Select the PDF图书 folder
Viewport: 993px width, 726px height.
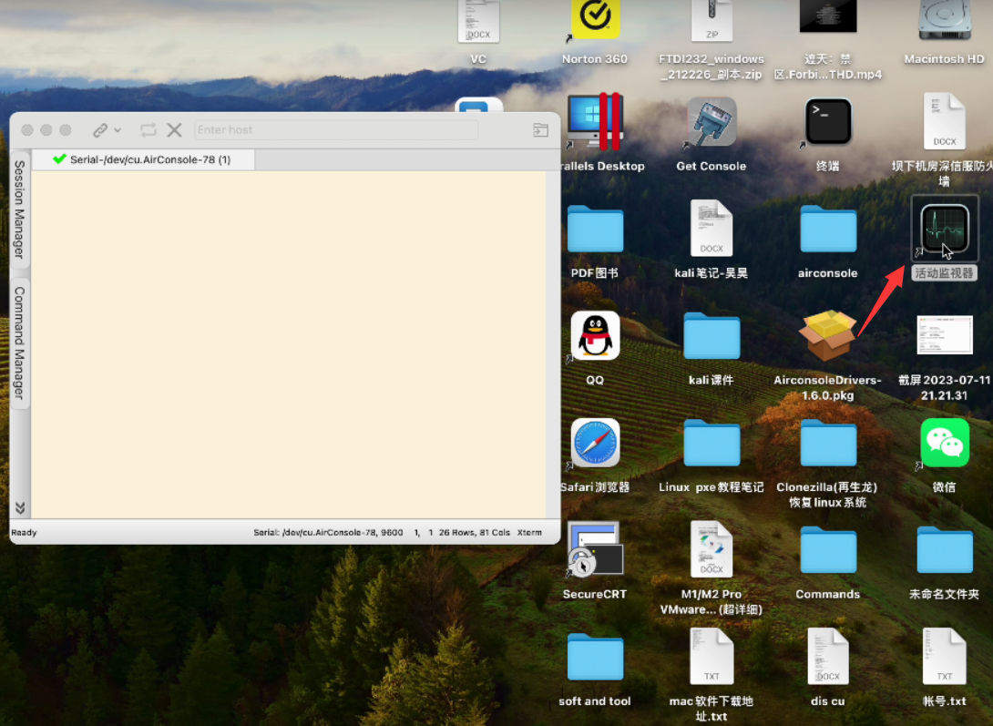[x=595, y=230]
